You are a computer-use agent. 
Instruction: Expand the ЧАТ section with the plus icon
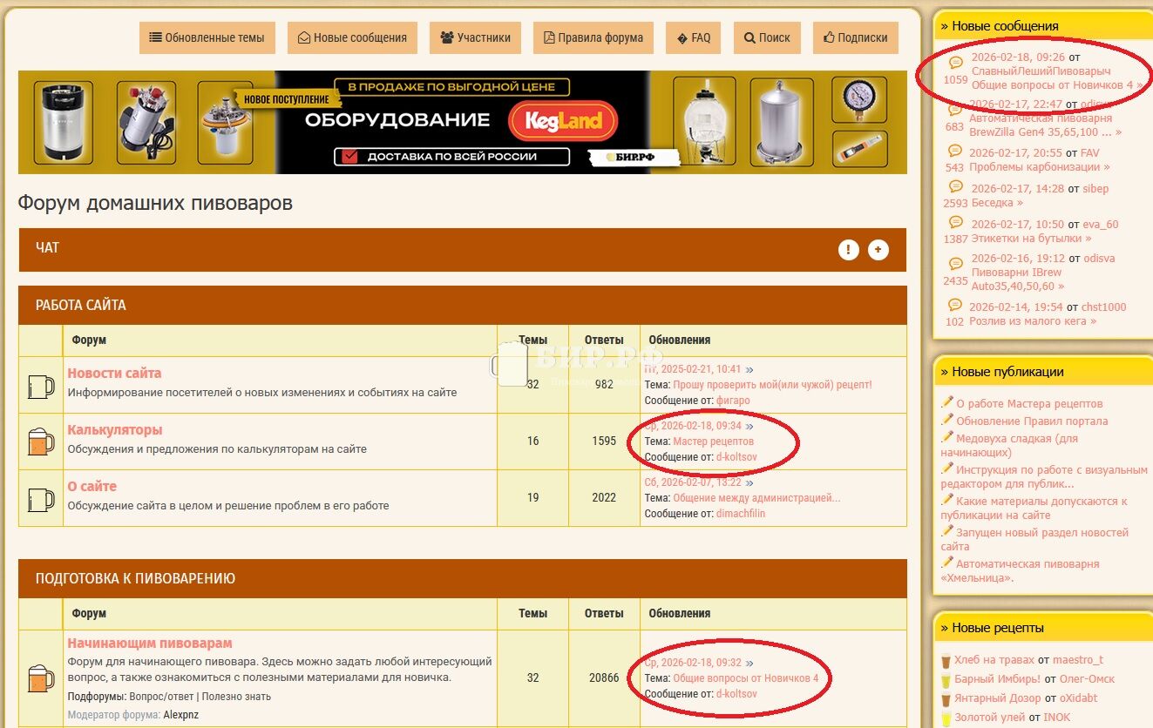coord(878,250)
